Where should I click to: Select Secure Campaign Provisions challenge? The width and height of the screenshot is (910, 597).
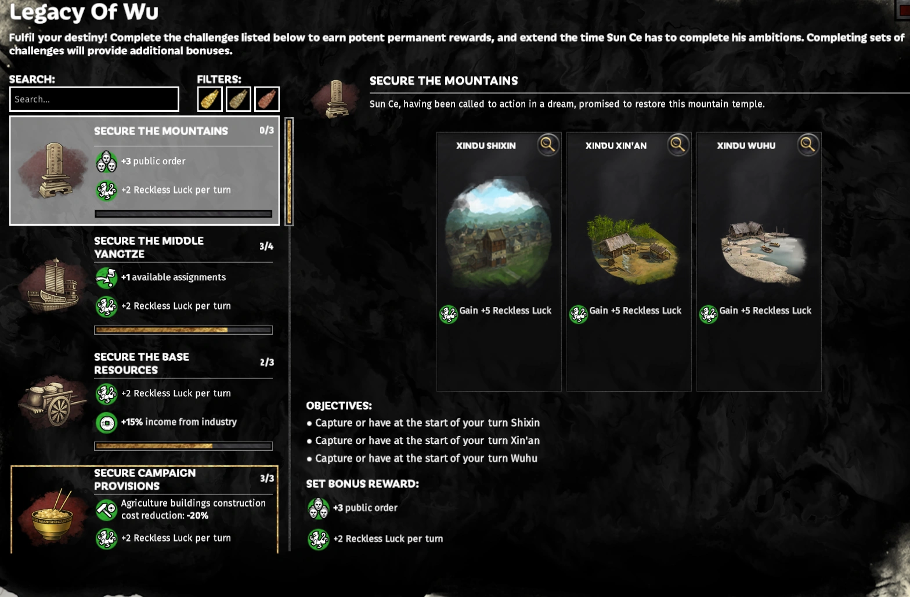click(145, 509)
